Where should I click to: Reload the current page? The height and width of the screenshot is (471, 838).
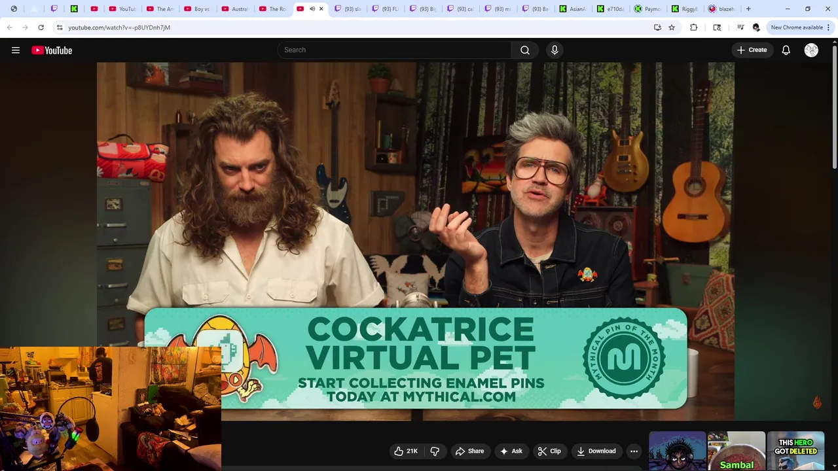point(41,27)
